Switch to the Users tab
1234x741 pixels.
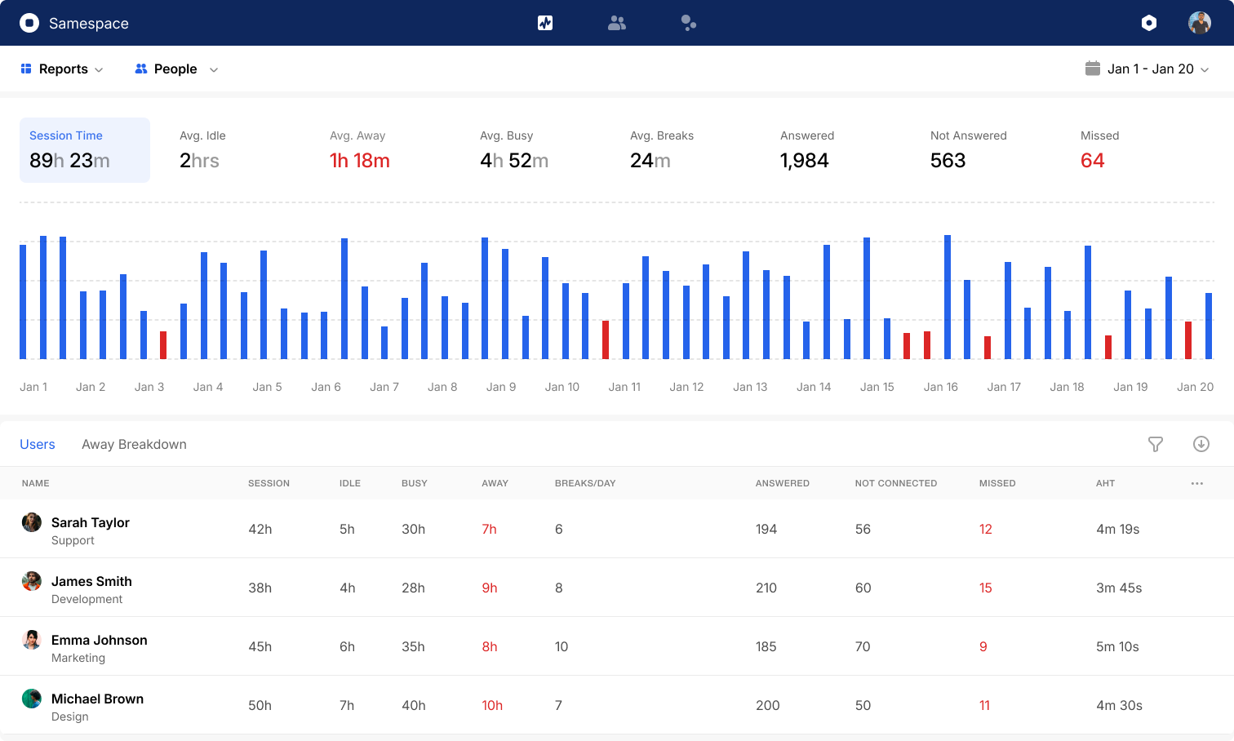[x=38, y=444]
